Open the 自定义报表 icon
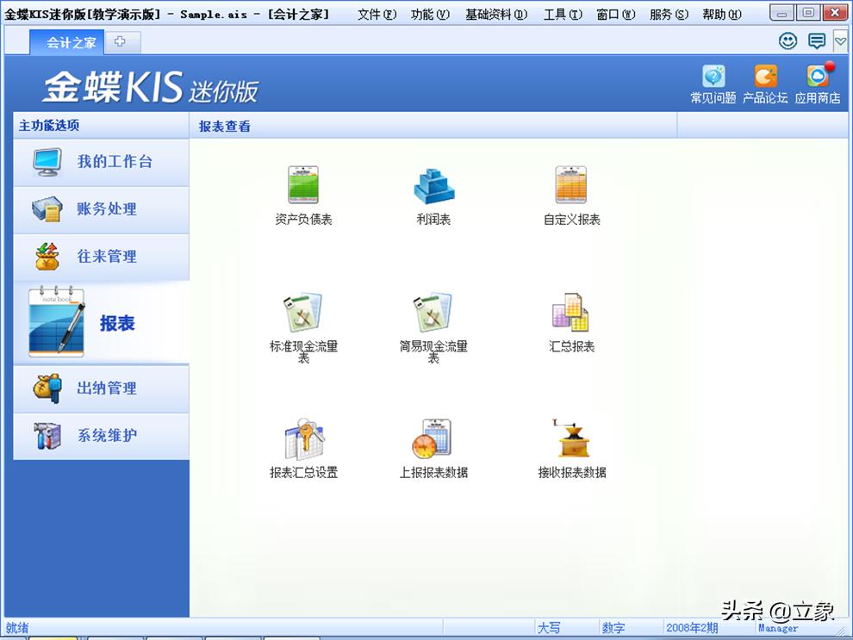This screenshot has height=640, width=853. 570,183
